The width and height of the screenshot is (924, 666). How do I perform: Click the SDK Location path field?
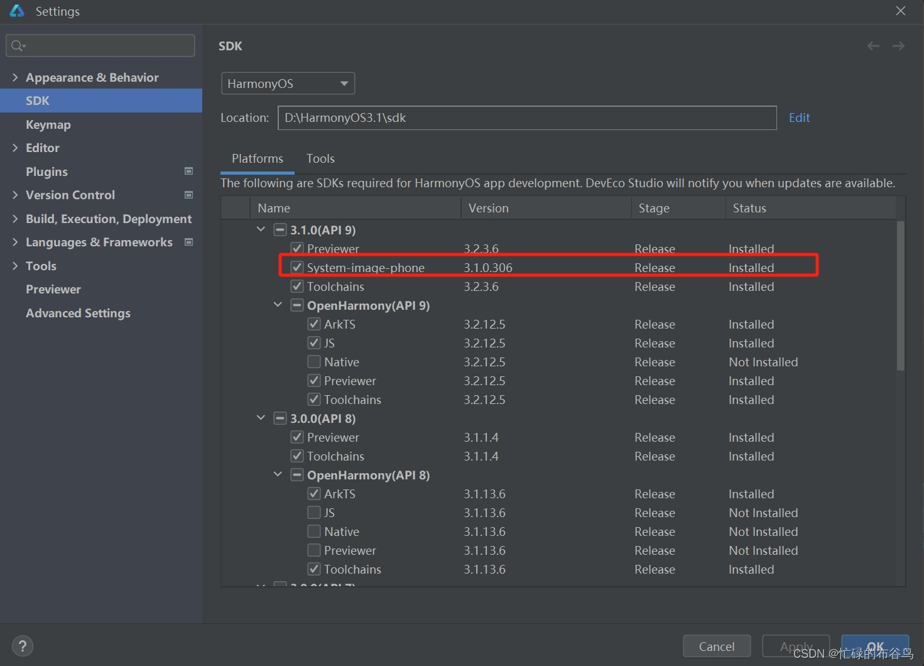pos(527,117)
